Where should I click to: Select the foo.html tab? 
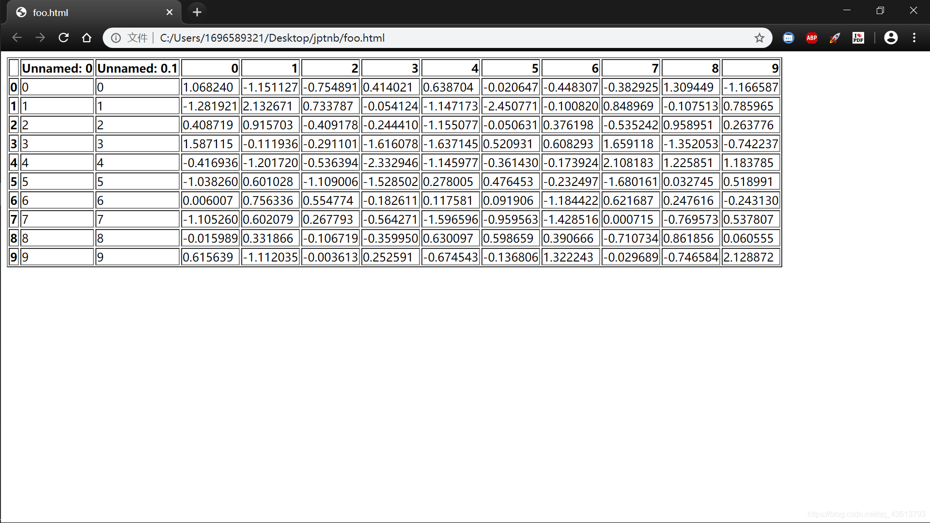94,12
